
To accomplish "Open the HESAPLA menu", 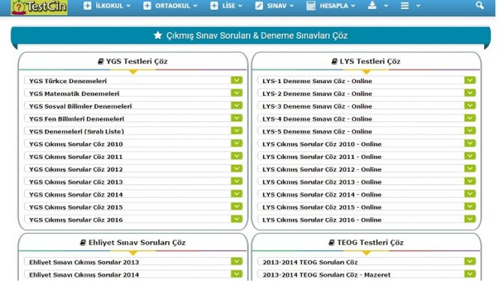I will tap(334, 6).
